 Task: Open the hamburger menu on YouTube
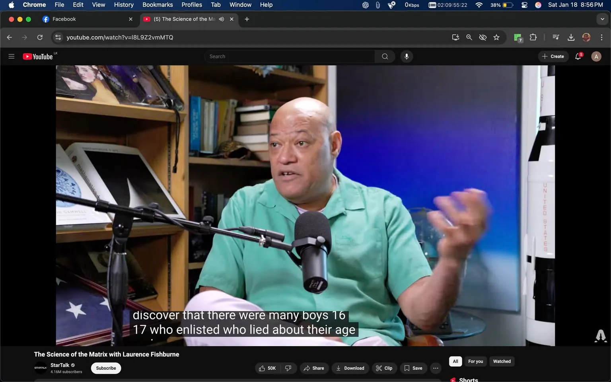click(11, 56)
